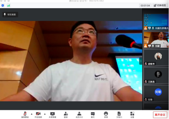Image resolution: width=169 pixels, height=119 pixels.
Task: Open the 聊天 chat panel
Action: [93, 115]
